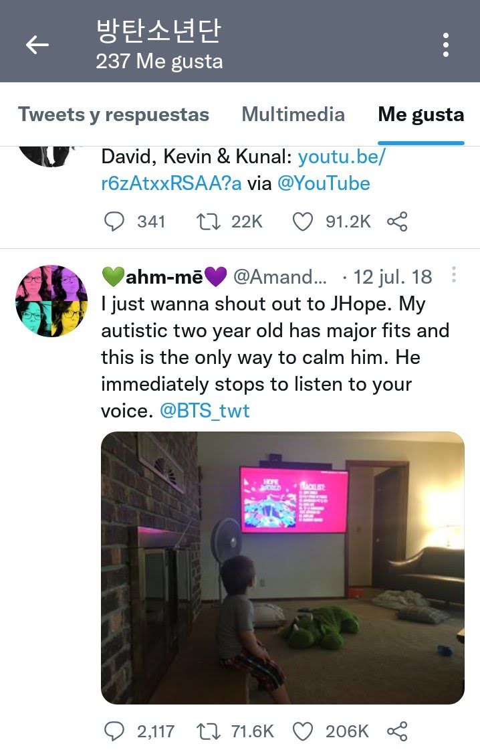Viewport: 480px width, 752px height.
Task: Retweet the tweet with 22K retweets
Action: click(x=209, y=221)
